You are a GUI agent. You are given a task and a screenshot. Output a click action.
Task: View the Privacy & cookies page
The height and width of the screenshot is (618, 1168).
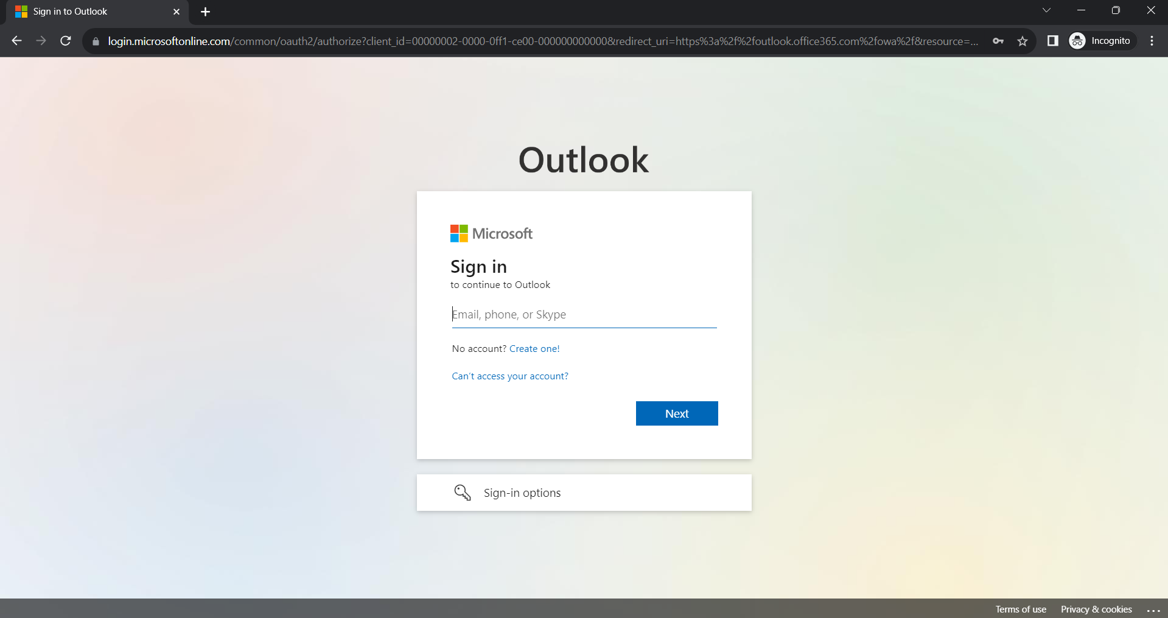(1096, 609)
